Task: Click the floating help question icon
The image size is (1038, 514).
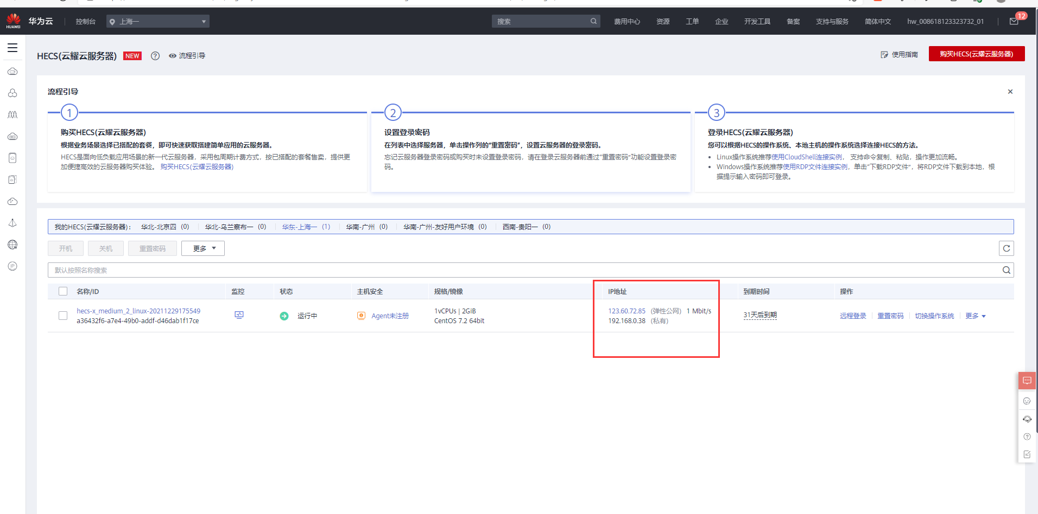Action: coord(1027,437)
